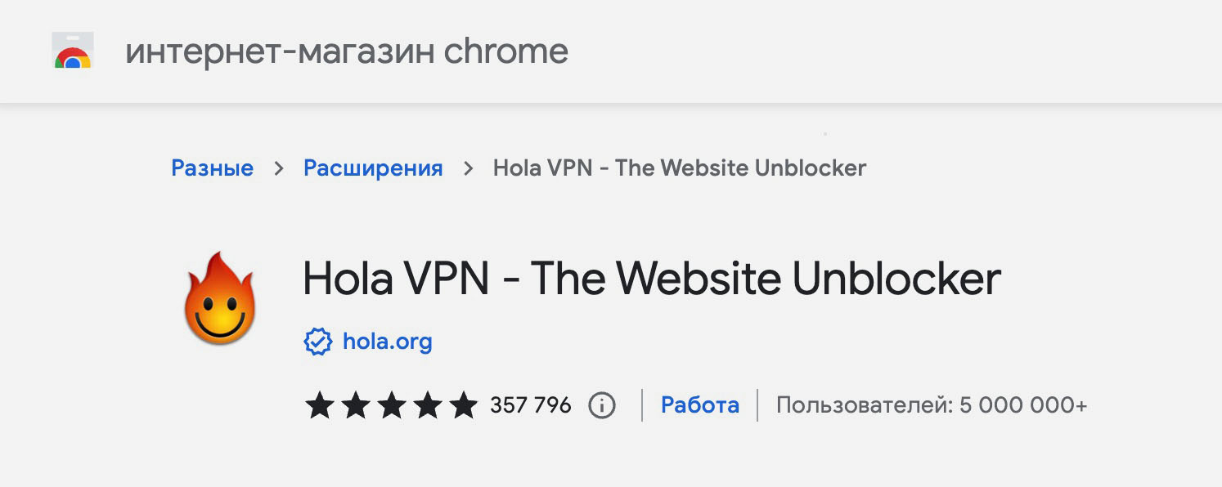Click the third rating star
This screenshot has width=1222, height=487.
391,405
